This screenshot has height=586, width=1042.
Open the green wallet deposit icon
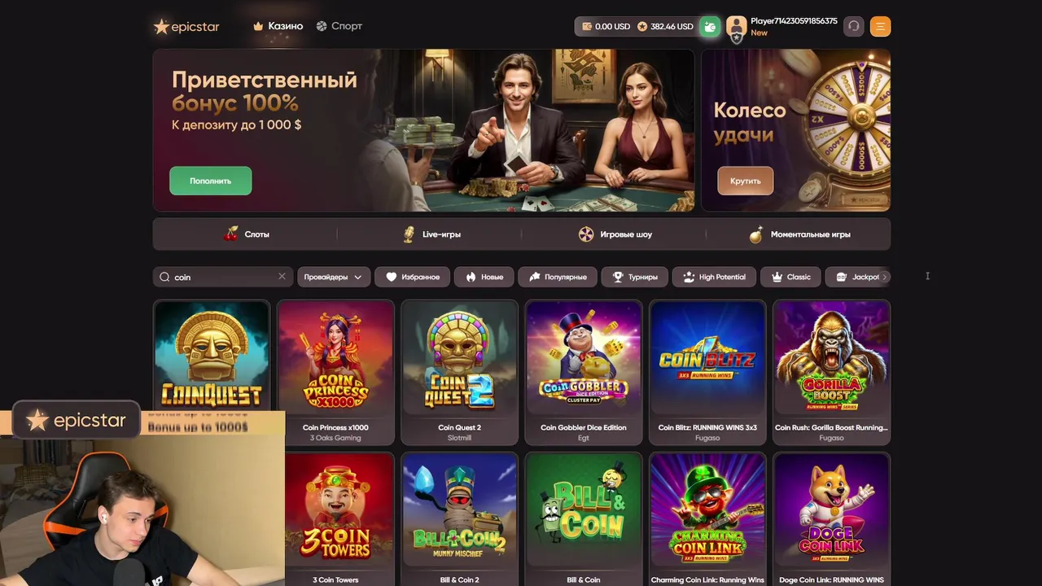[710, 27]
